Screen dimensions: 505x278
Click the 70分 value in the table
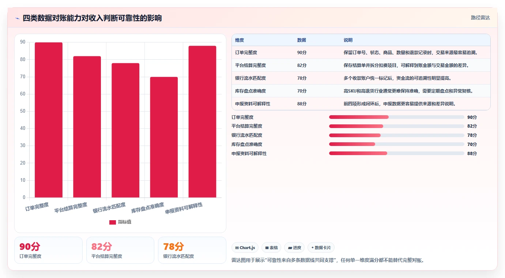coord(302,91)
